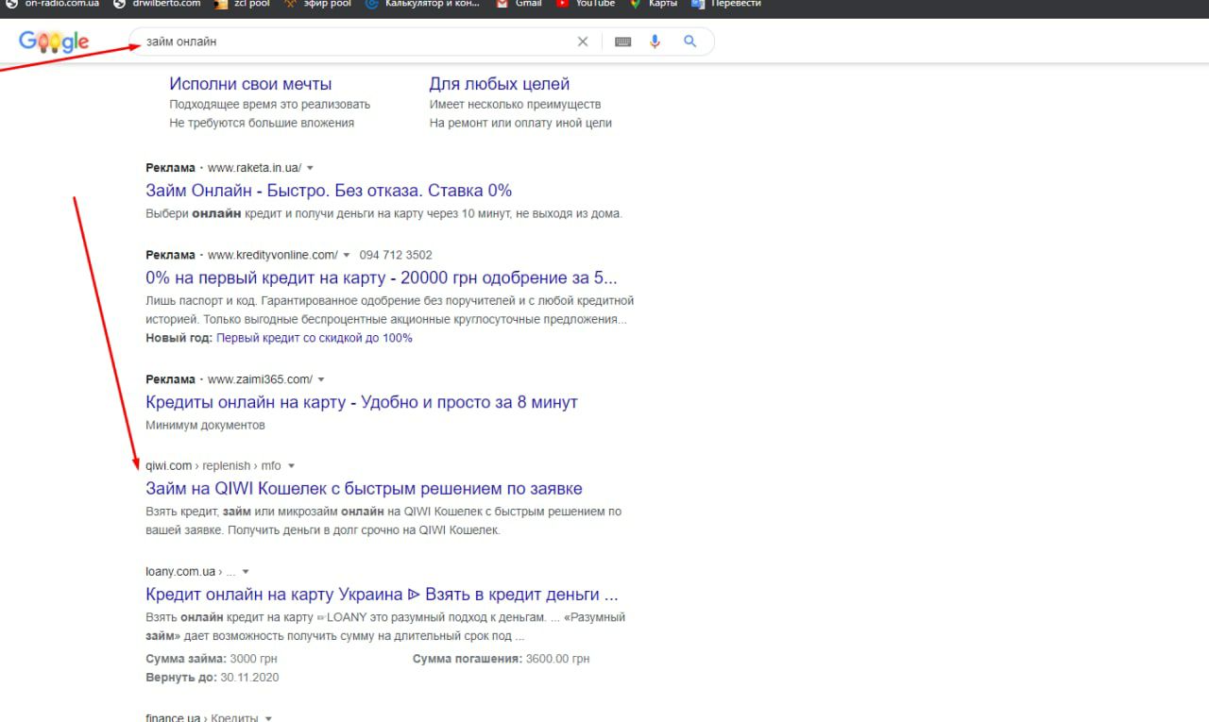Screen dimensions: 1209x722
Task: Open the YouTube bookmark
Action: (586, 4)
